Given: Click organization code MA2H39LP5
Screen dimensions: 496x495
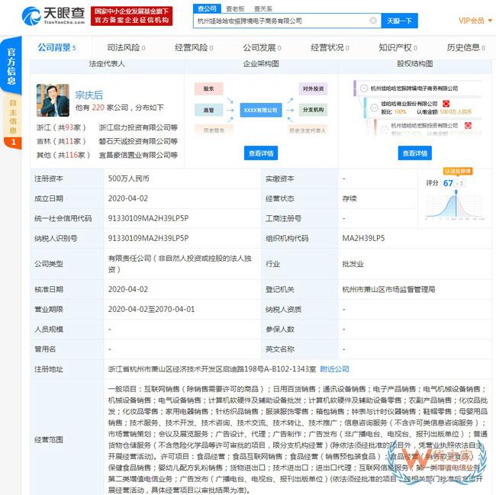Looking at the screenshot, I should (x=363, y=238).
